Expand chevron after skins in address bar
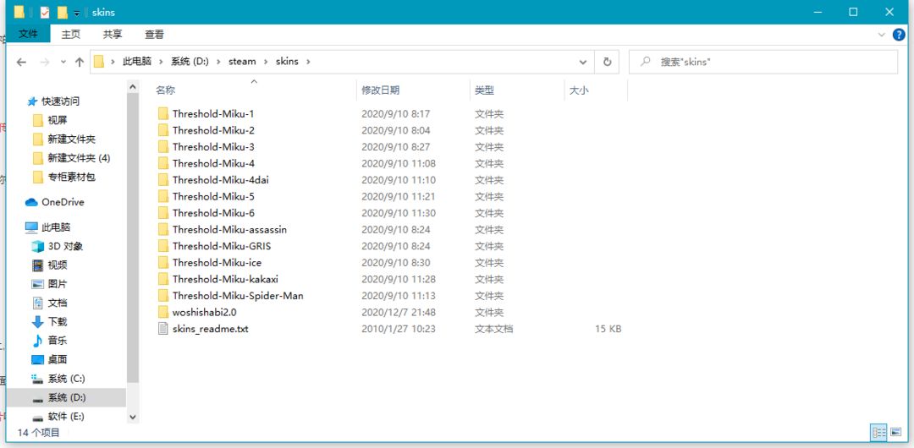The height and width of the screenshot is (448, 914). pos(308,61)
